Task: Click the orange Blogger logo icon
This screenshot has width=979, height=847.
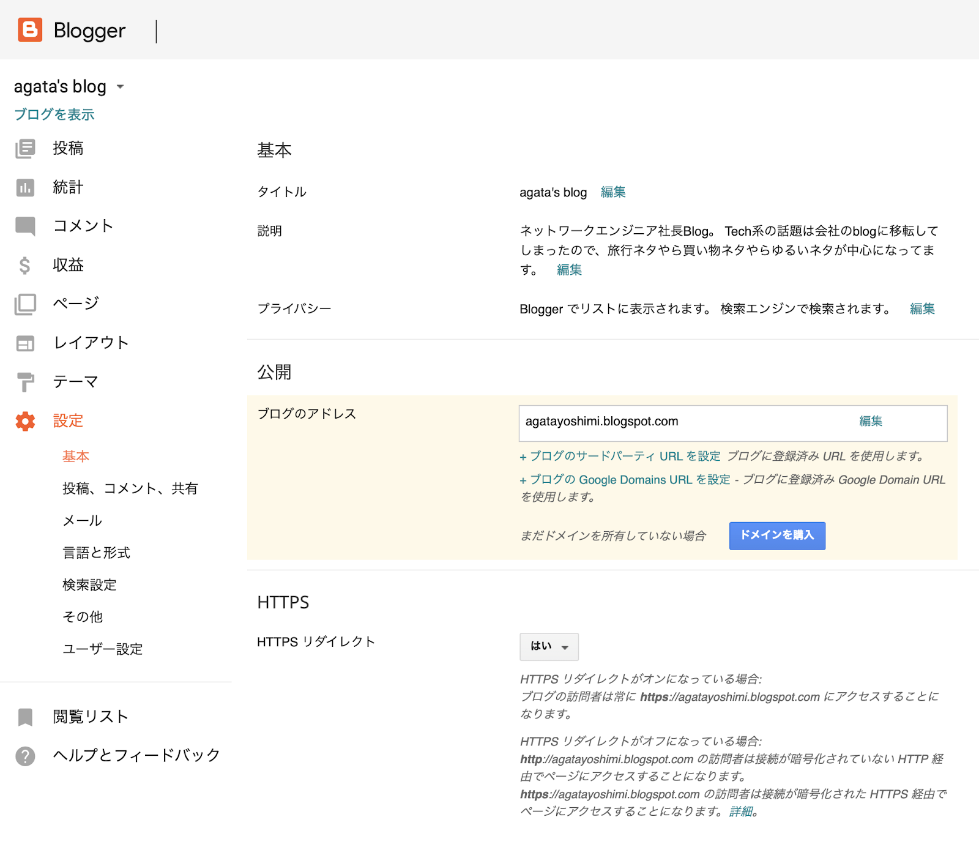Action: [30, 30]
